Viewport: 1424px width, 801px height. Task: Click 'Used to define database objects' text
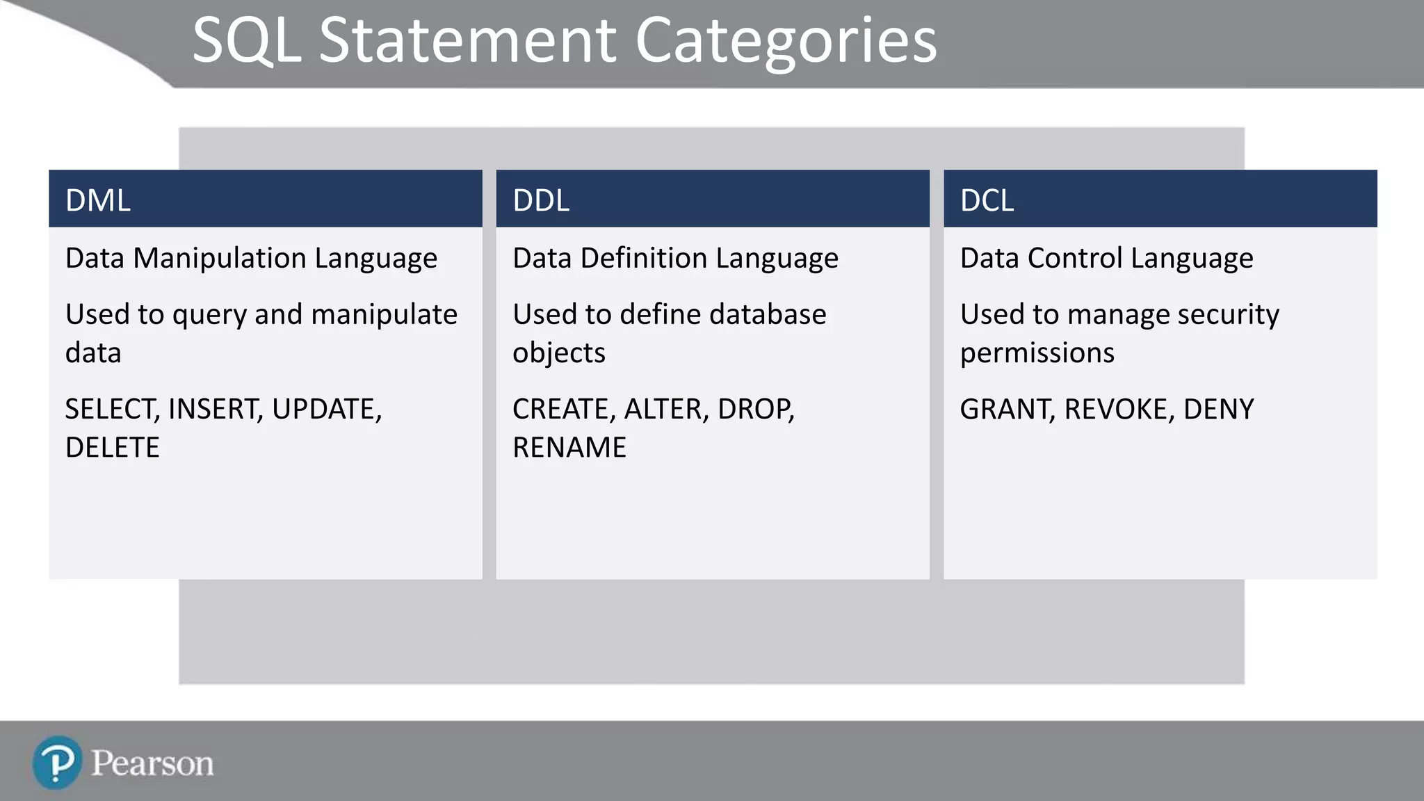[x=670, y=333]
